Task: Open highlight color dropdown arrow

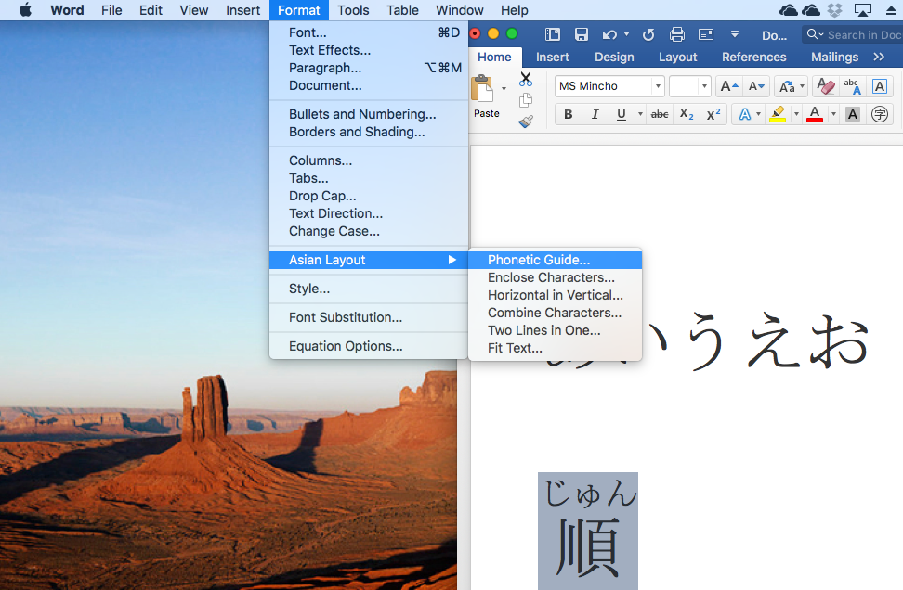Action: pos(796,114)
